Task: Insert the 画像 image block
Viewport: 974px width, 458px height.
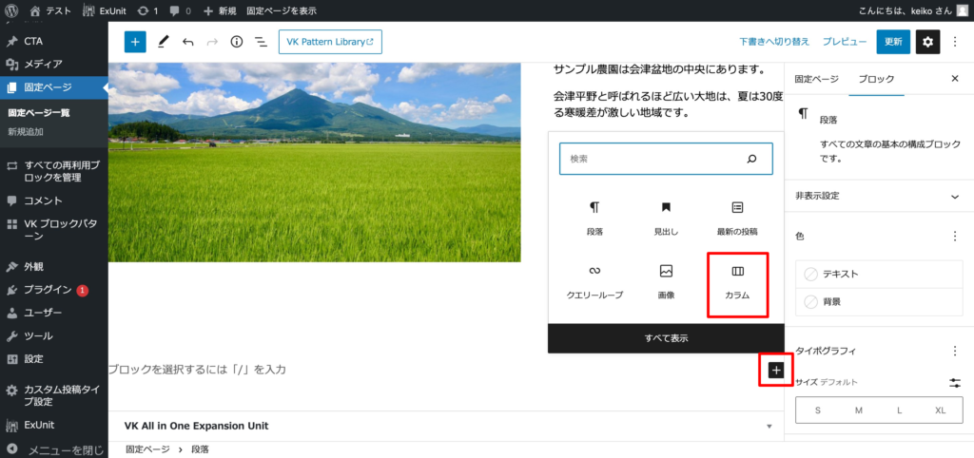Action: coord(666,283)
